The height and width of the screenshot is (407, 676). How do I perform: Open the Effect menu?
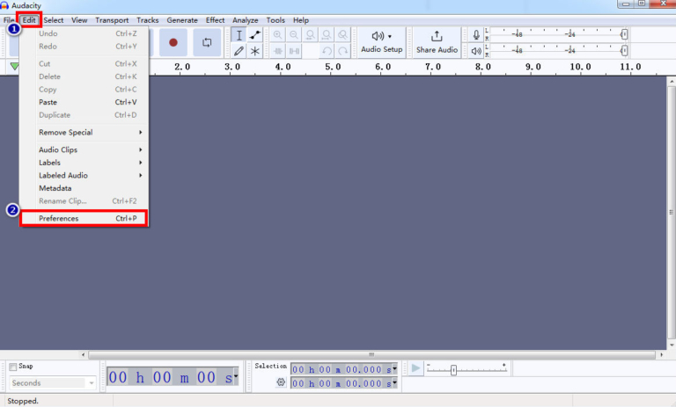(215, 20)
